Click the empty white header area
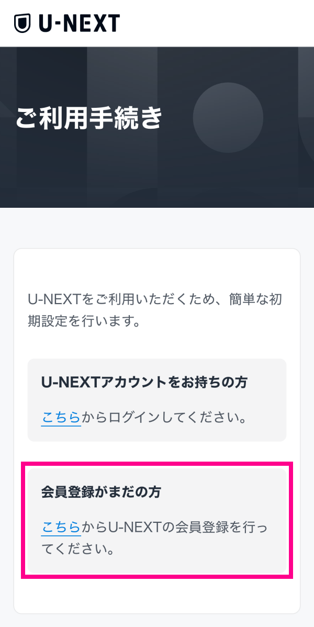Screen dimensions: 314x627 tap(220, 23)
